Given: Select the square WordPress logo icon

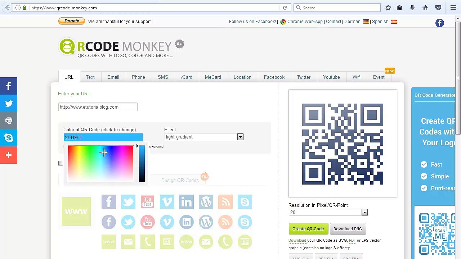Looking at the screenshot, I should [x=206, y=202].
